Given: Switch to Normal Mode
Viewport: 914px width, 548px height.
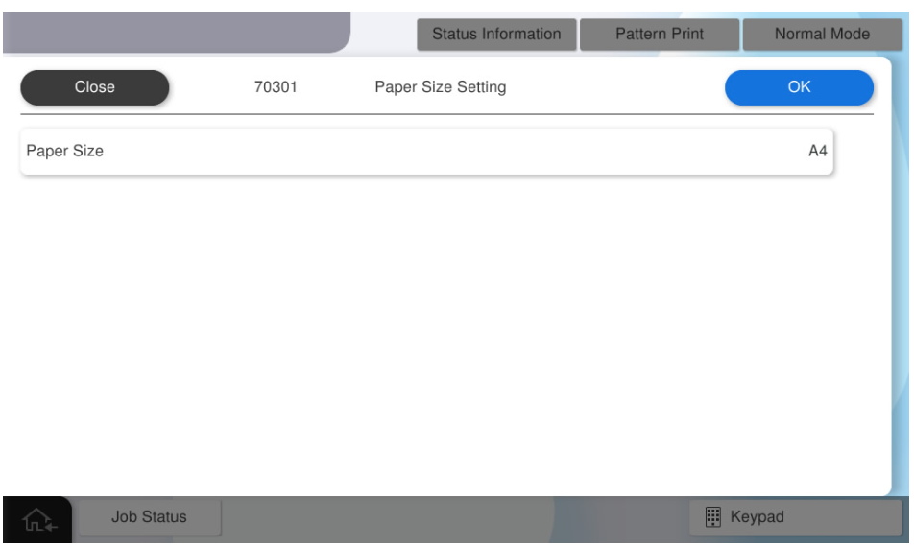Looking at the screenshot, I should click(822, 34).
